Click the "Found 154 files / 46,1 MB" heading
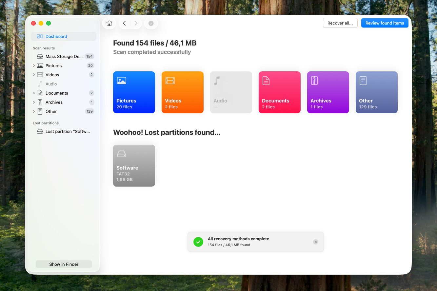The image size is (437, 291). (155, 43)
